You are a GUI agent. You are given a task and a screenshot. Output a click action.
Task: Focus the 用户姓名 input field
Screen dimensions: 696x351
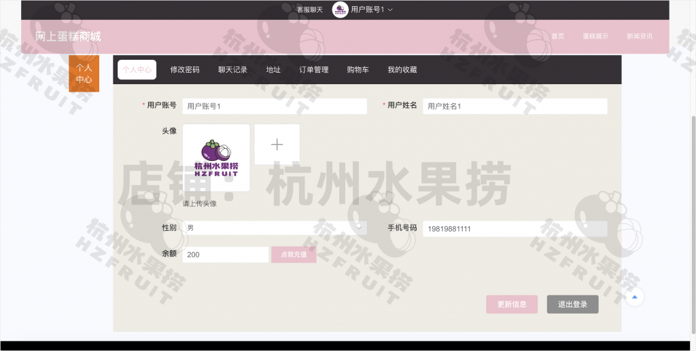(515, 106)
